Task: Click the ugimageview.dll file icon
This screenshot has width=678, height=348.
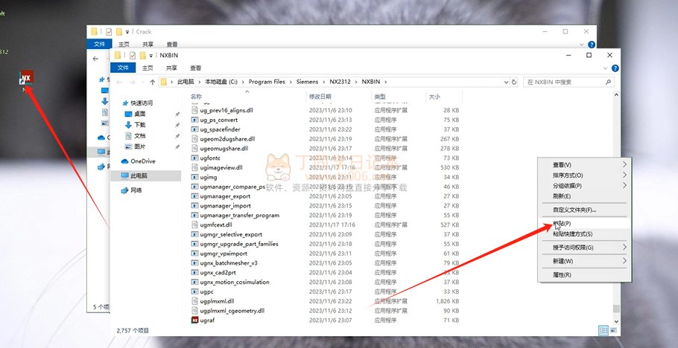Action: [194, 167]
